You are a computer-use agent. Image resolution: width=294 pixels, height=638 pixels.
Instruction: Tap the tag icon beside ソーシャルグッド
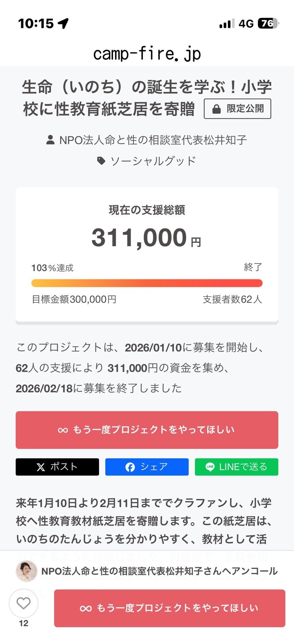pyautogui.click(x=101, y=161)
